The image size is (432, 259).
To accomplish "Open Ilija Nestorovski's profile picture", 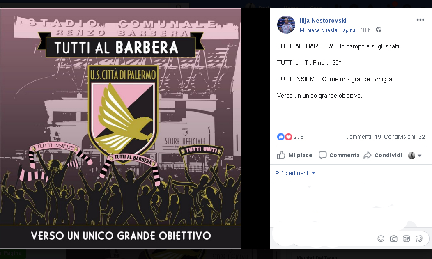I will point(286,25).
